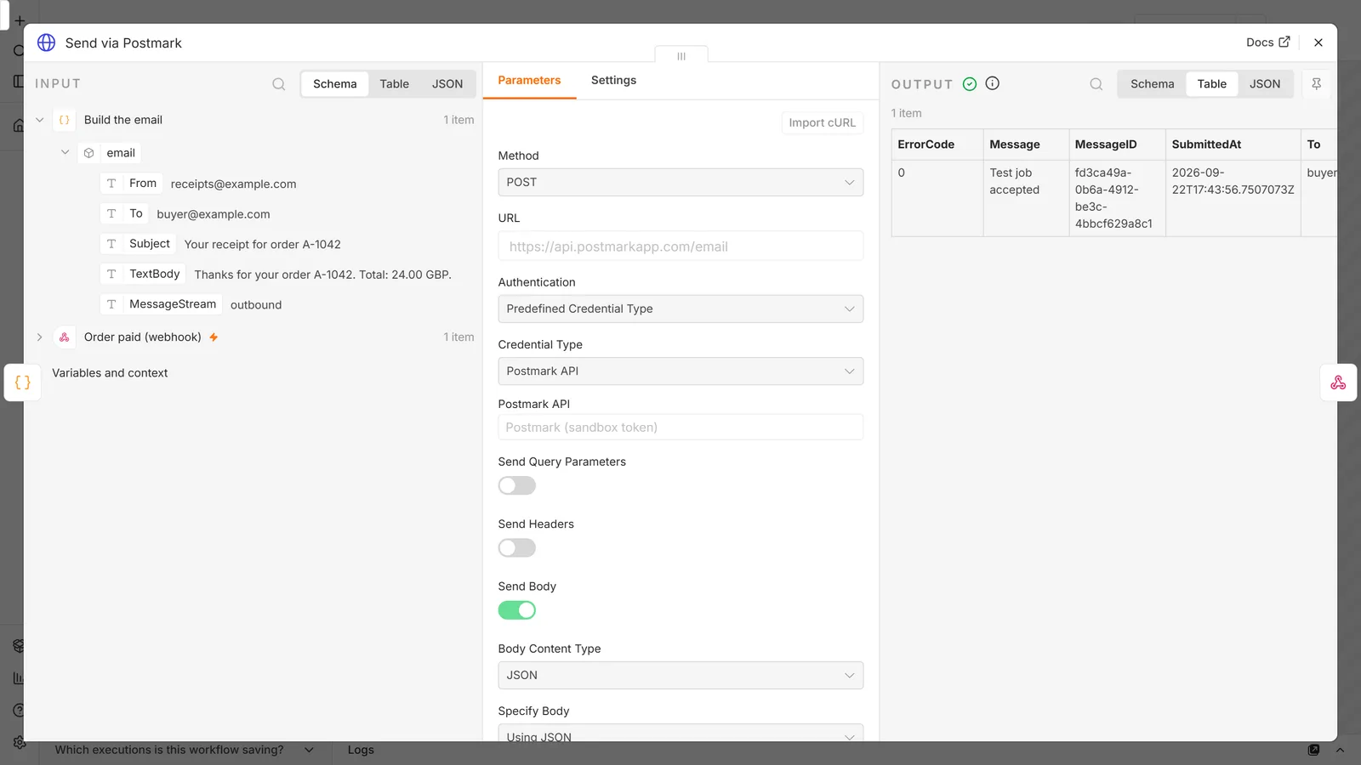The image size is (1361, 765).
Task: Click the output info icon
Action: 992,83
